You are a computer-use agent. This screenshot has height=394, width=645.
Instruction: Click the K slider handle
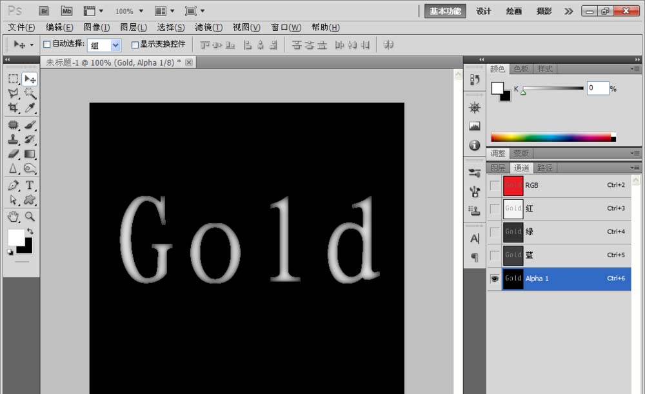[523, 93]
